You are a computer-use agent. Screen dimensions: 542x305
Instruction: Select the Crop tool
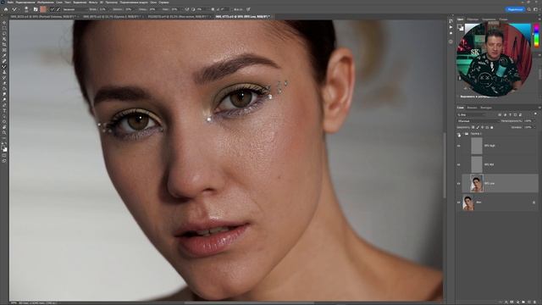point(4,45)
